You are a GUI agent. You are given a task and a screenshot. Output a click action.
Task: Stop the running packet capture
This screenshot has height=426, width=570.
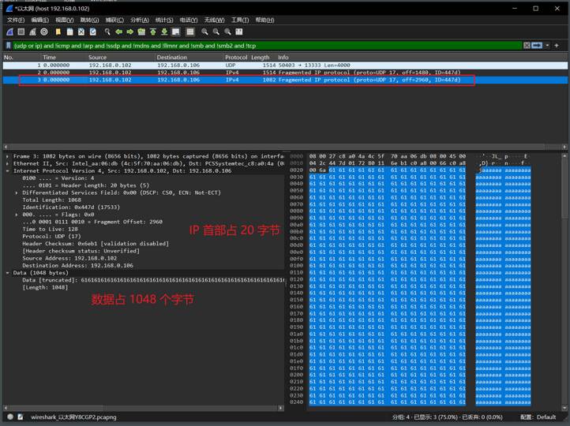tap(21, 32)
